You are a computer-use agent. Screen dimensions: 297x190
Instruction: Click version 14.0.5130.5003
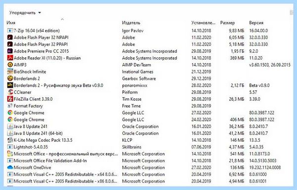[263, 161]
